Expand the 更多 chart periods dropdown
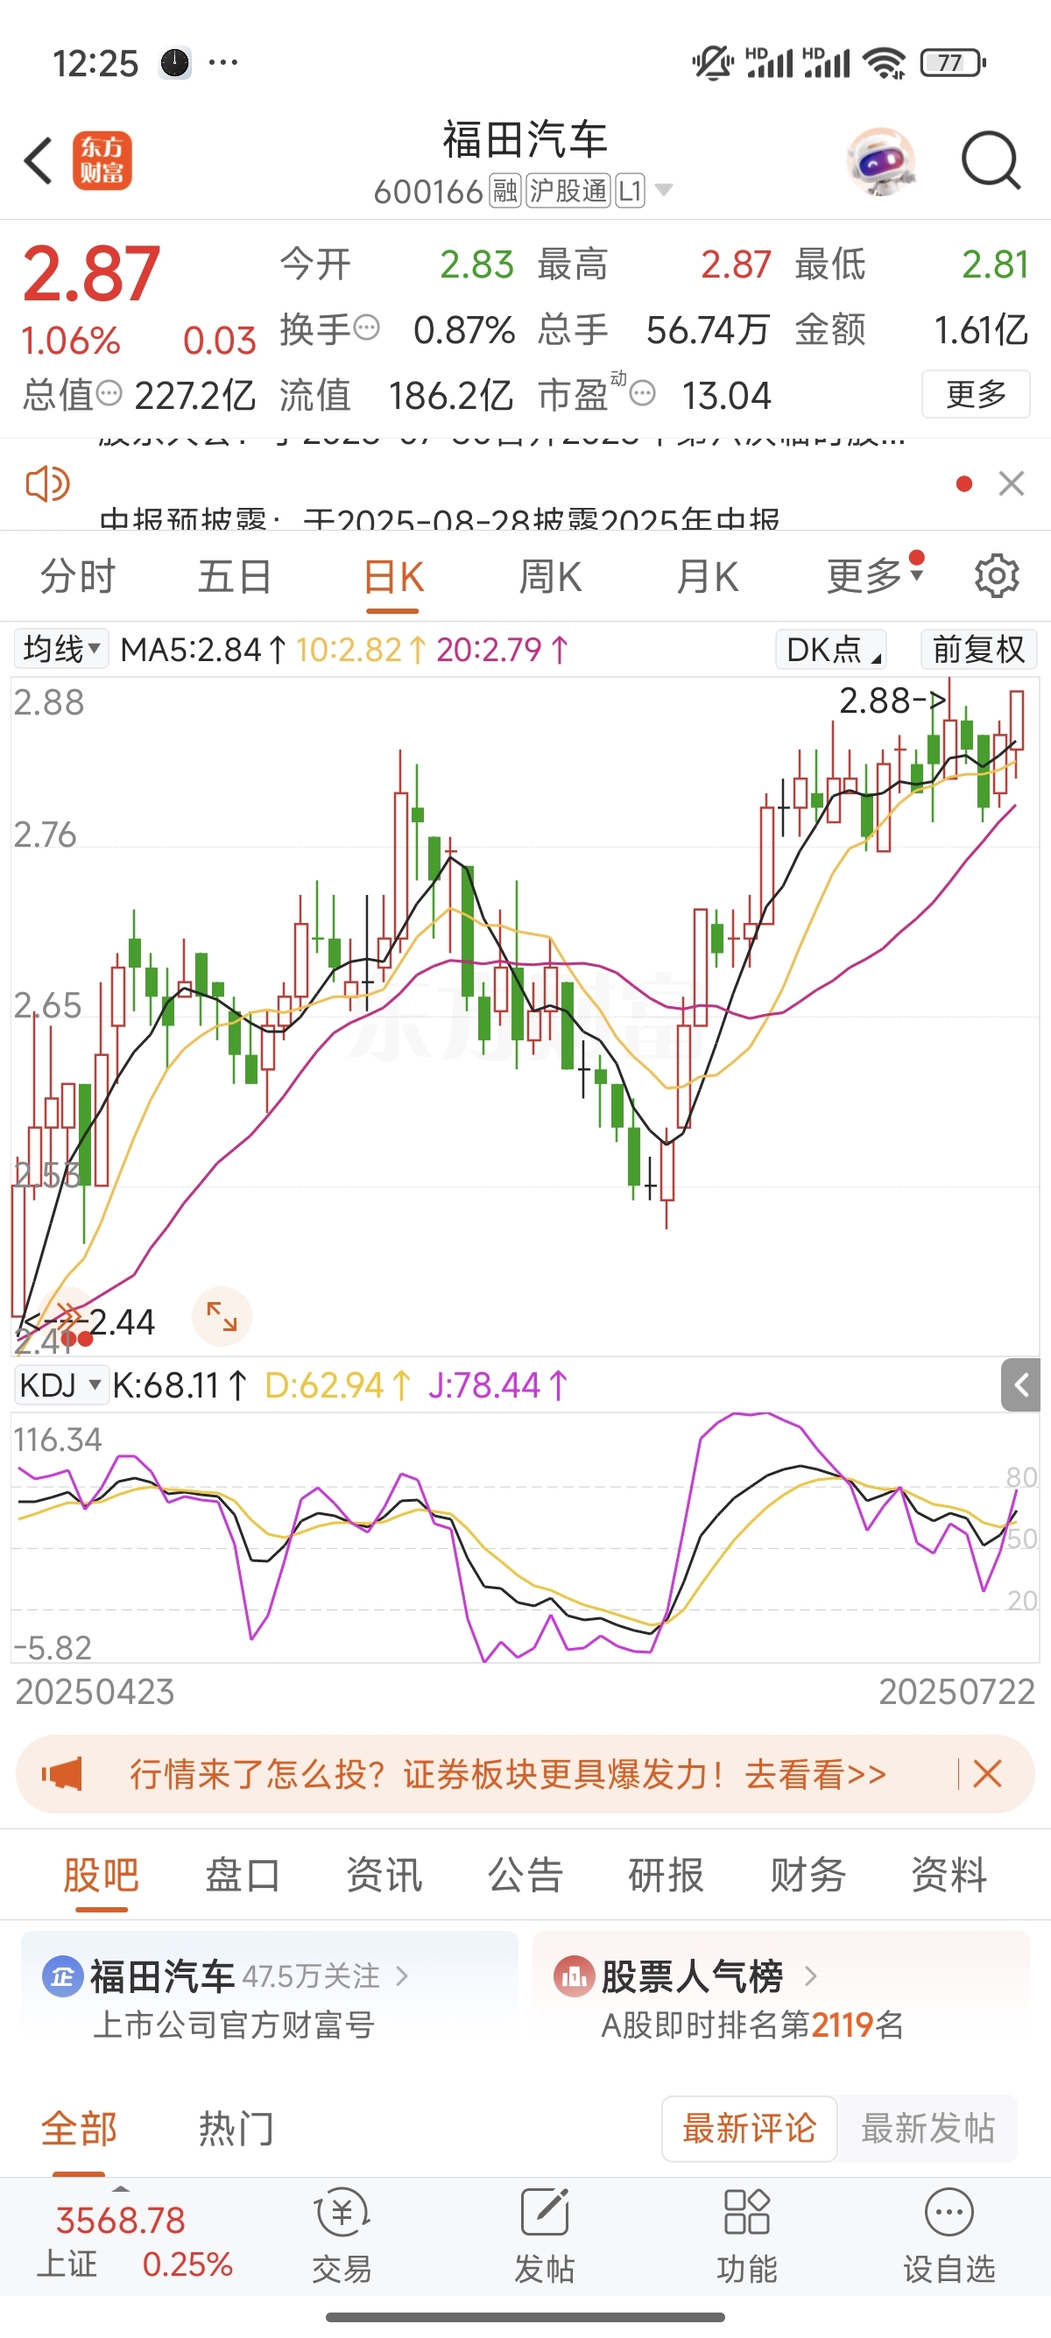This screenshot has height=2338, width=1051. click(875, 575)
